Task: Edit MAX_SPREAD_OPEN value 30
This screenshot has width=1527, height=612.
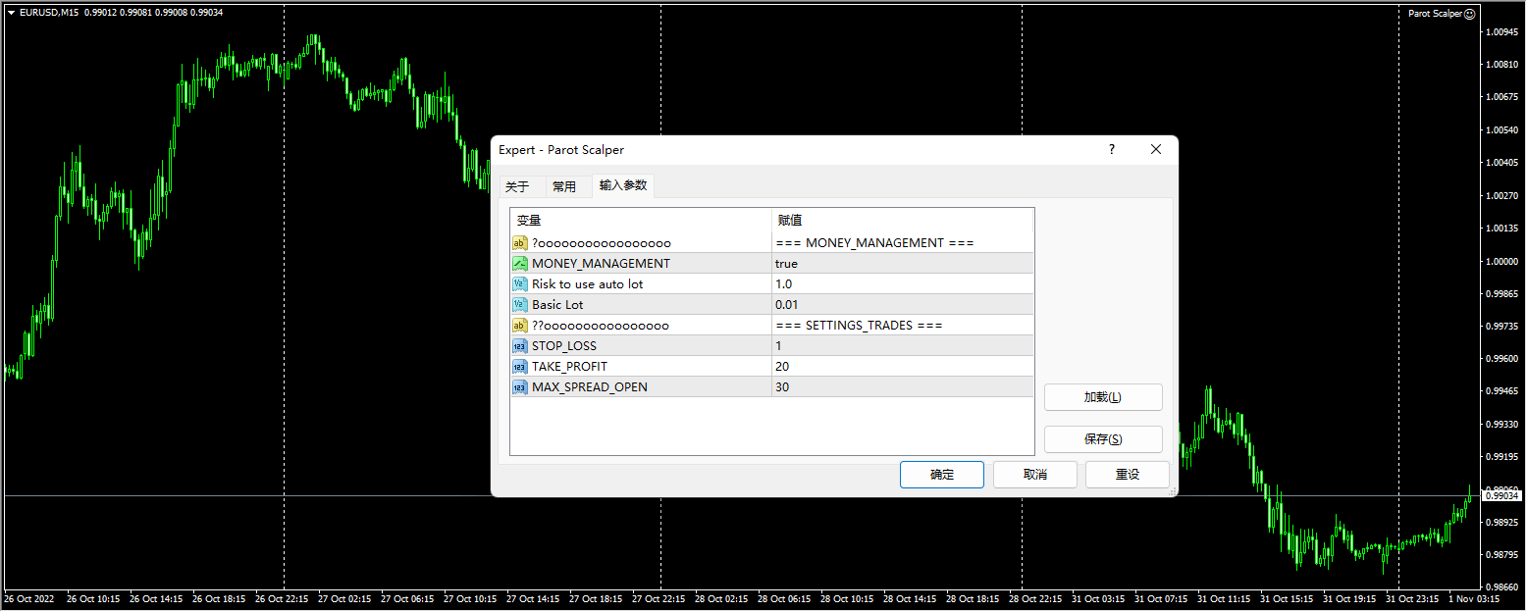Action: tap(903, 386)
